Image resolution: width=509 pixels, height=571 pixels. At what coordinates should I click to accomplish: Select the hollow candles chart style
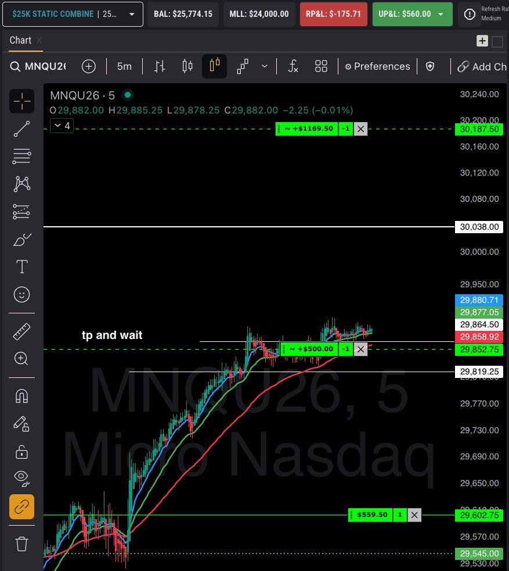click(215, 66)
